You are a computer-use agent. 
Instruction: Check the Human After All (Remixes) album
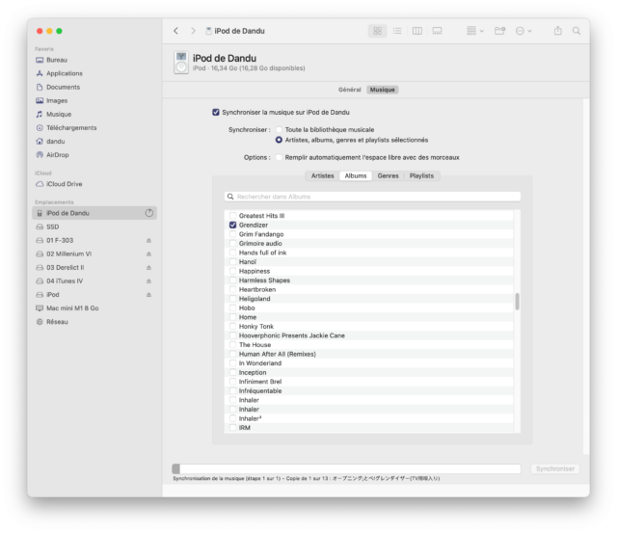pyautogui.click(x=233, y=354)
